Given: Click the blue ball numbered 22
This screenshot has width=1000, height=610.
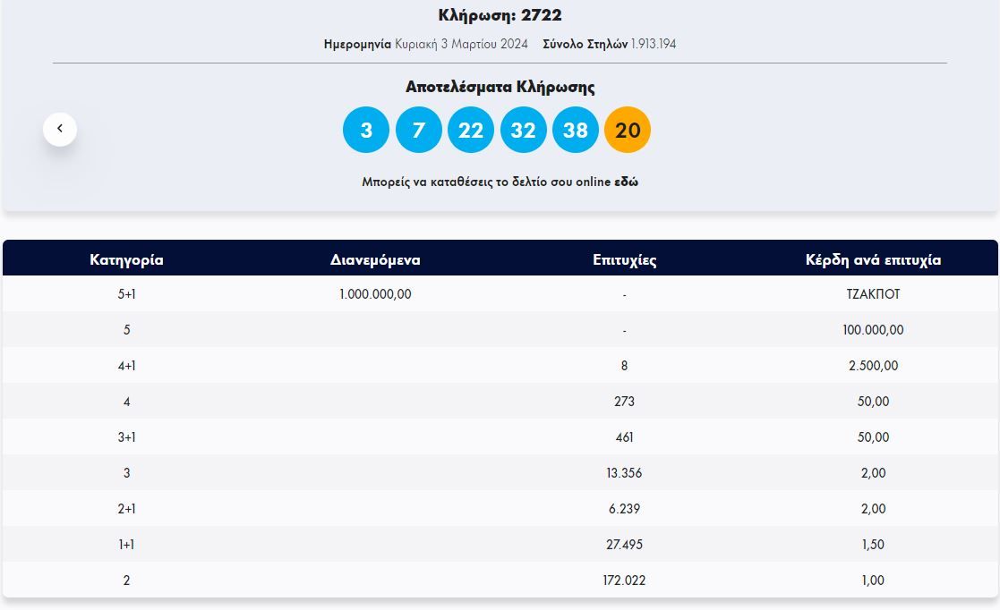Looking at the screenshot, I should tap(471, 131).
